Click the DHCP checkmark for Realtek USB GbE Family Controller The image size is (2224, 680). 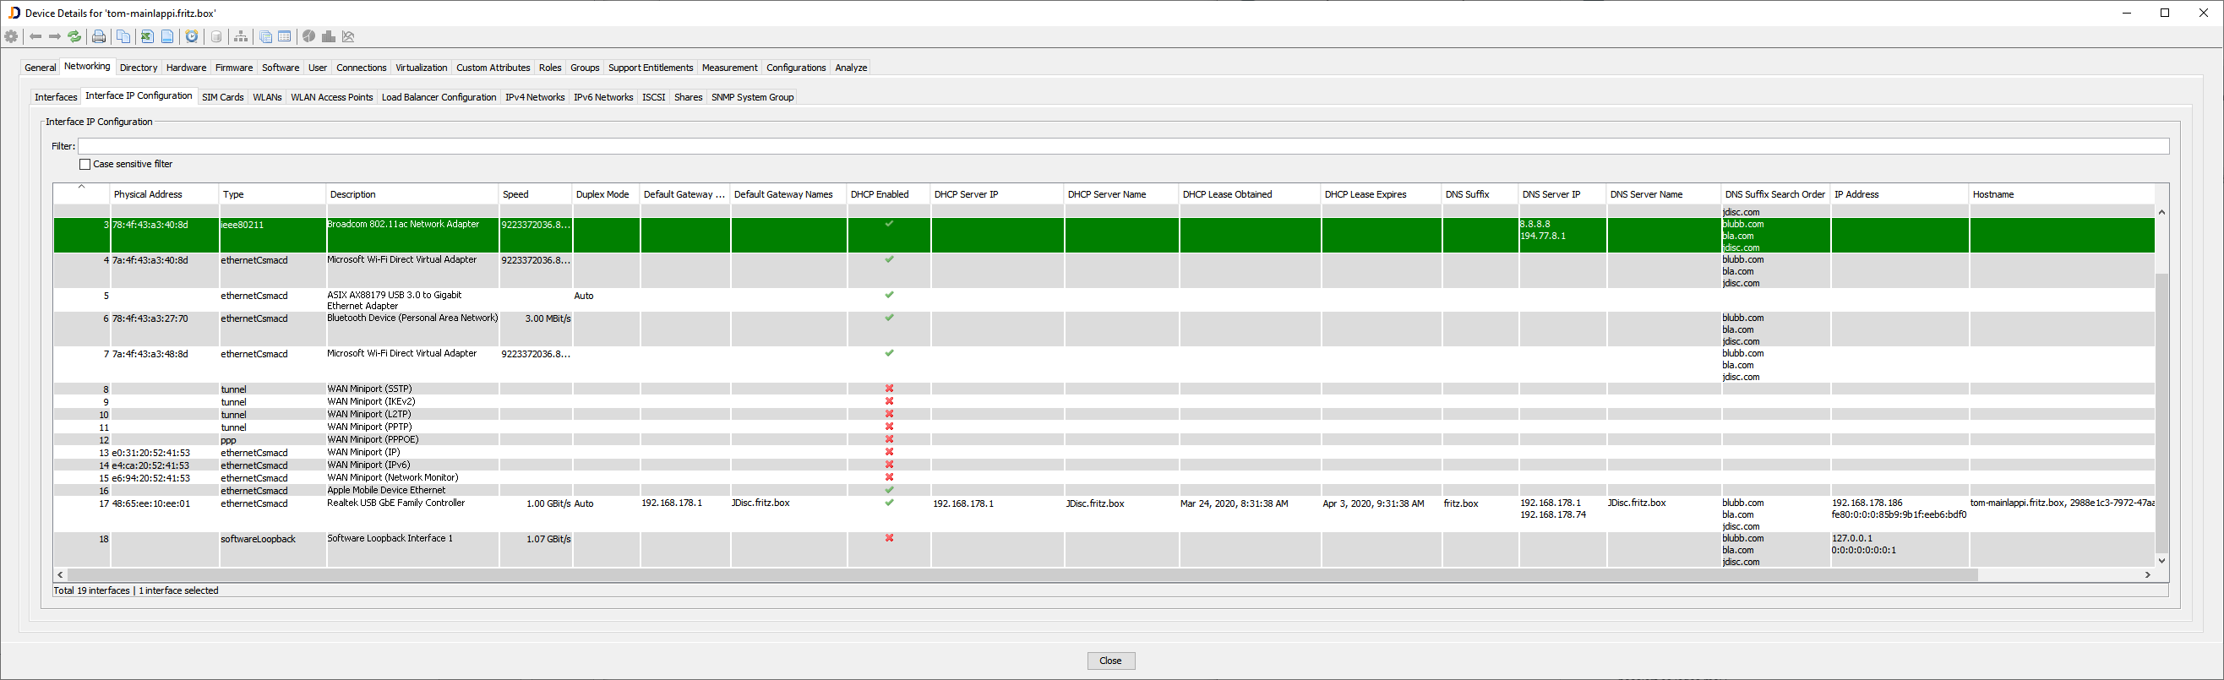[888, 503]
